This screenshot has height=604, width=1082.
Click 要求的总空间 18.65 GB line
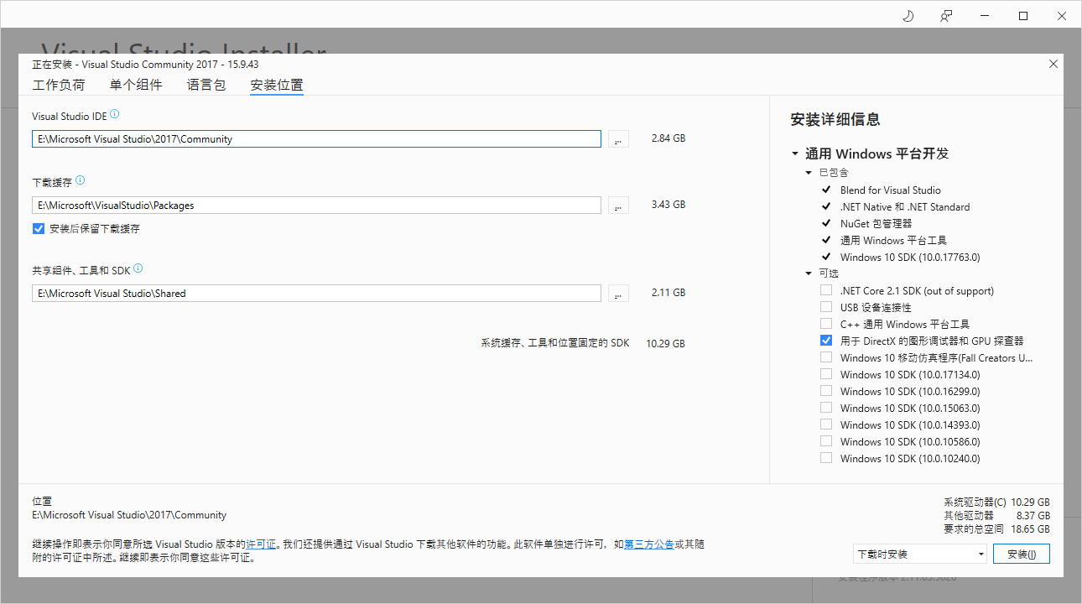click(996, 529)
